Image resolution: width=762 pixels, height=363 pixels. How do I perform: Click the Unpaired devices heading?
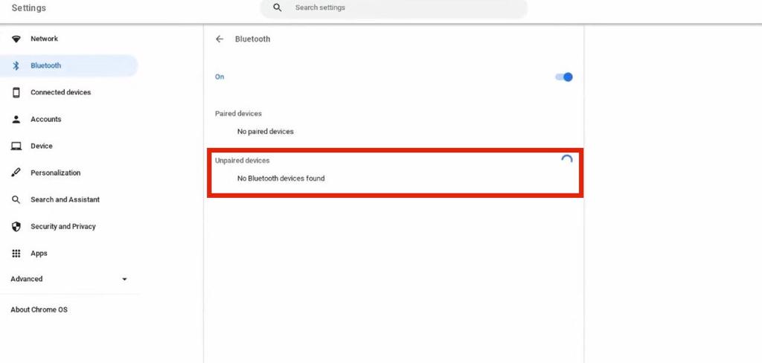point(243,161)
